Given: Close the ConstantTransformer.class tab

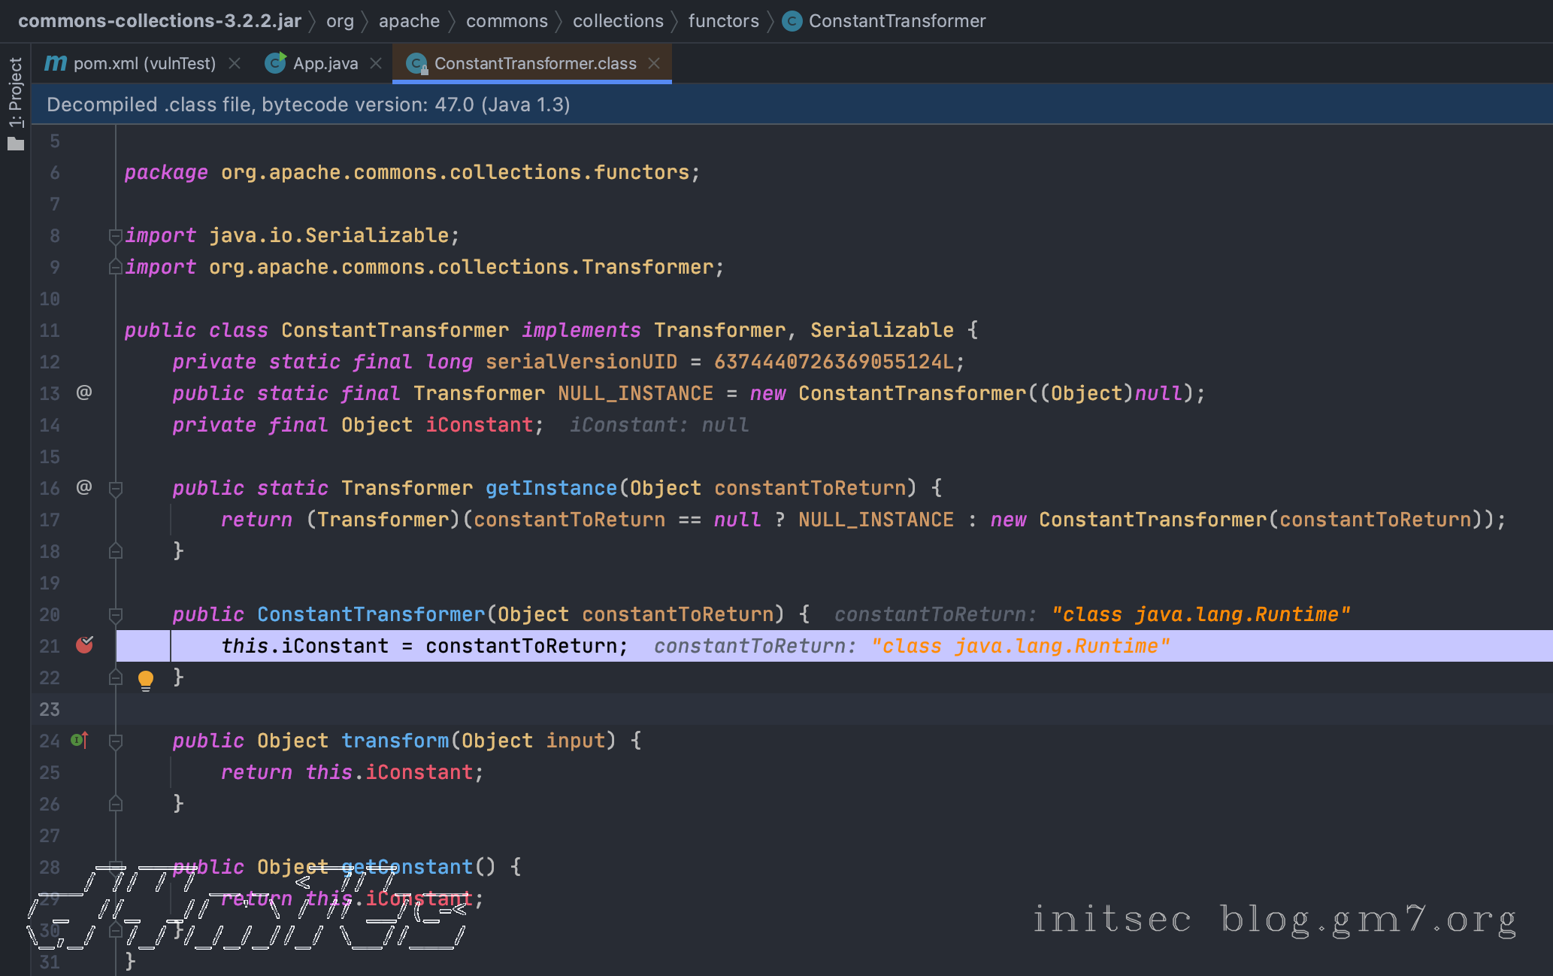Looking at the screenshot, I should (x=654, y=63).
